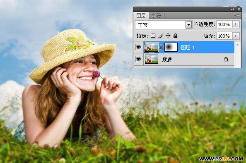Expand the 不透明度 opacity slider arrow

click(x=236, y=24)
